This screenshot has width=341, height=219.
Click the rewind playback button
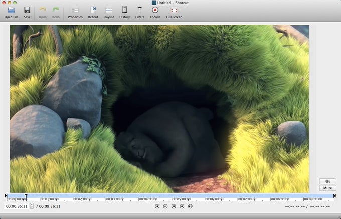coord(165,206)
